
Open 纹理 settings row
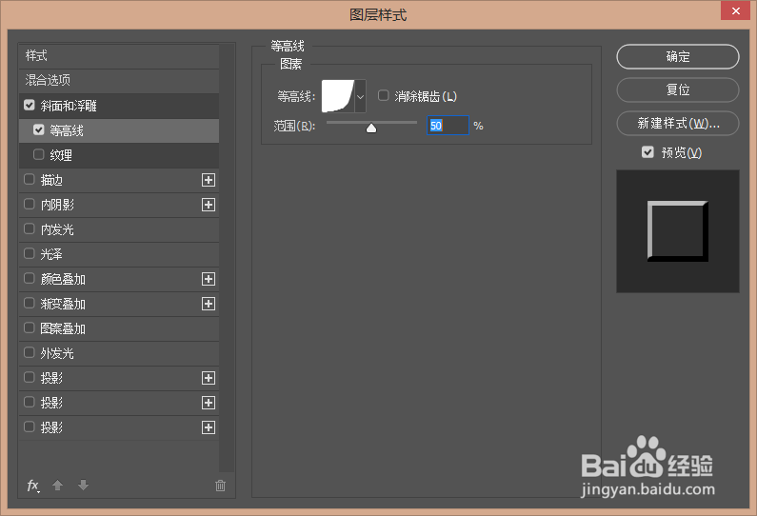tap(119, 155)
